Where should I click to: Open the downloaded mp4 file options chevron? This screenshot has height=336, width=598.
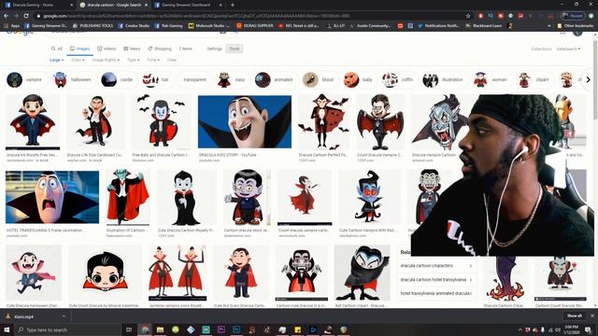click(x=64, y=316)
